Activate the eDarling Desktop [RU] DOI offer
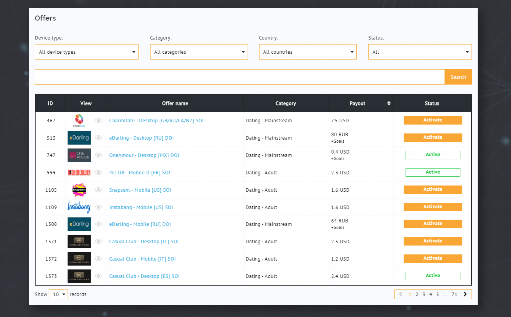This screenshot has width=511, height=317. coord(433,138)
